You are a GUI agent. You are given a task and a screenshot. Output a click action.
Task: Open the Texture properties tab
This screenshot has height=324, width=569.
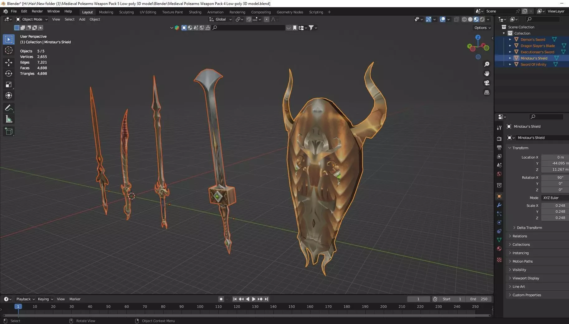499,260
